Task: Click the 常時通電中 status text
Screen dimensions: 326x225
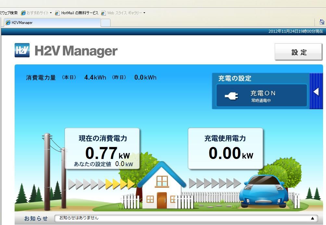Action: 261,101
